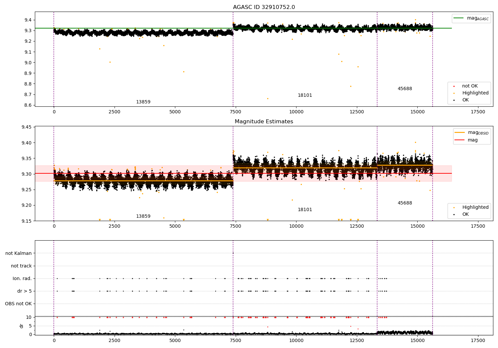Click 'Highlighted' in middle panel legend
498x348 pixels.
tap(475, 207)
